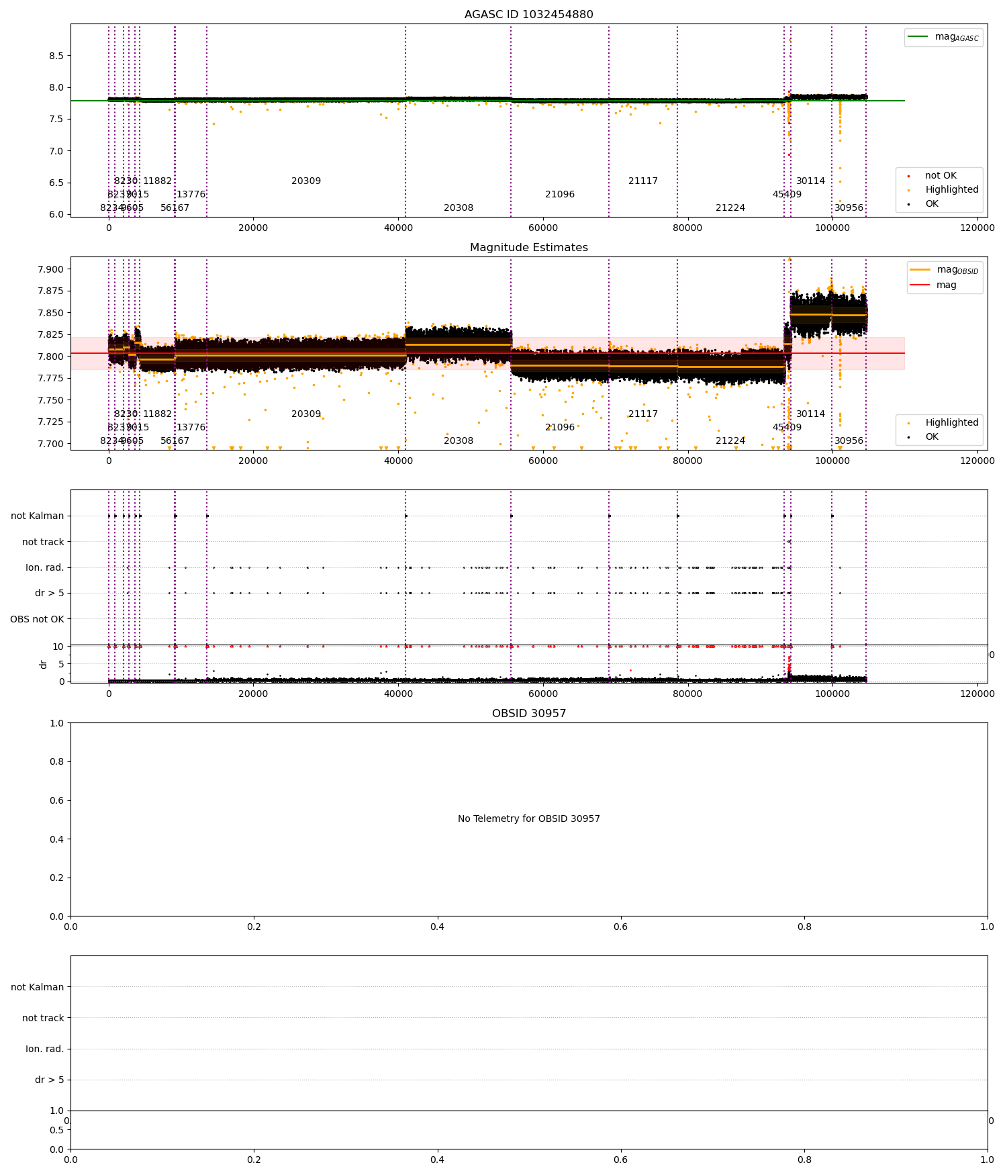Click OBSID label 13776 in the top plot
The height and width of the screenshot is (1175, 1007).
[191, 195]
